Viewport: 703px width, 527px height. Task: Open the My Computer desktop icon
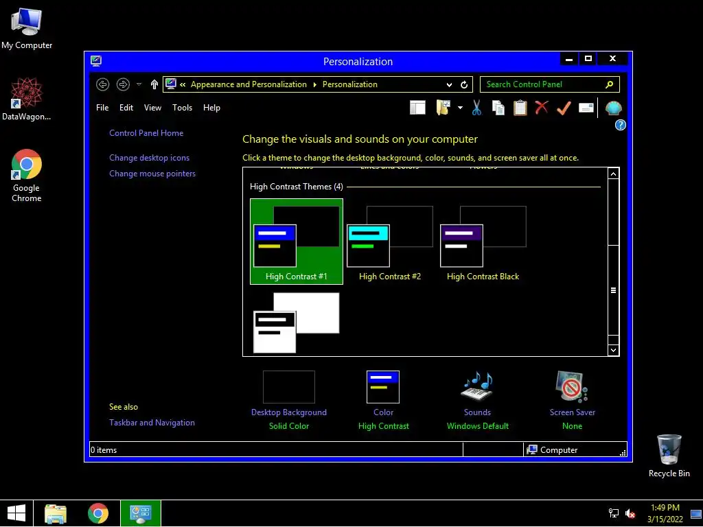click(27, 29)
